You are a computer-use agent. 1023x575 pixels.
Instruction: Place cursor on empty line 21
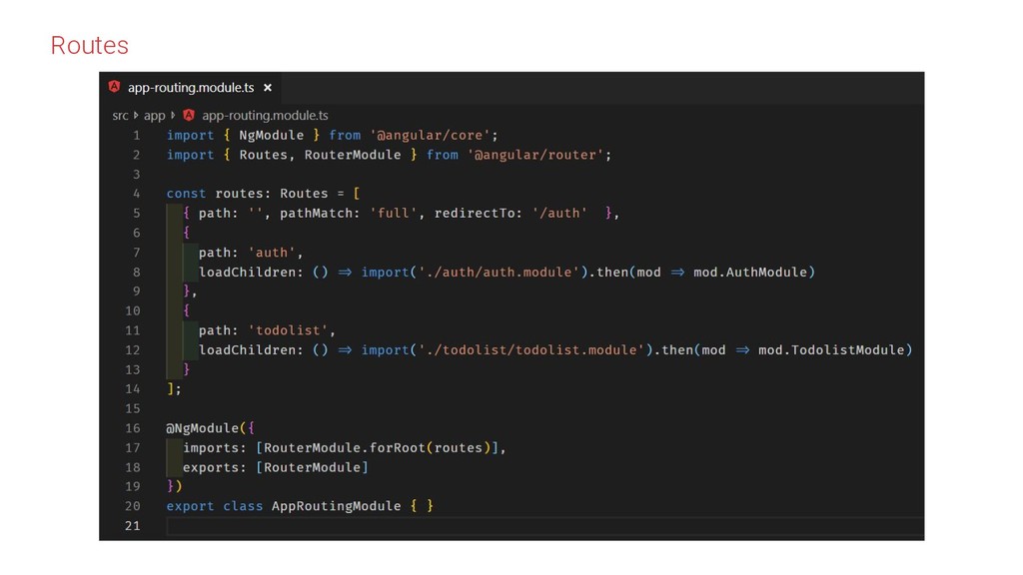click(x=544, y=526)
